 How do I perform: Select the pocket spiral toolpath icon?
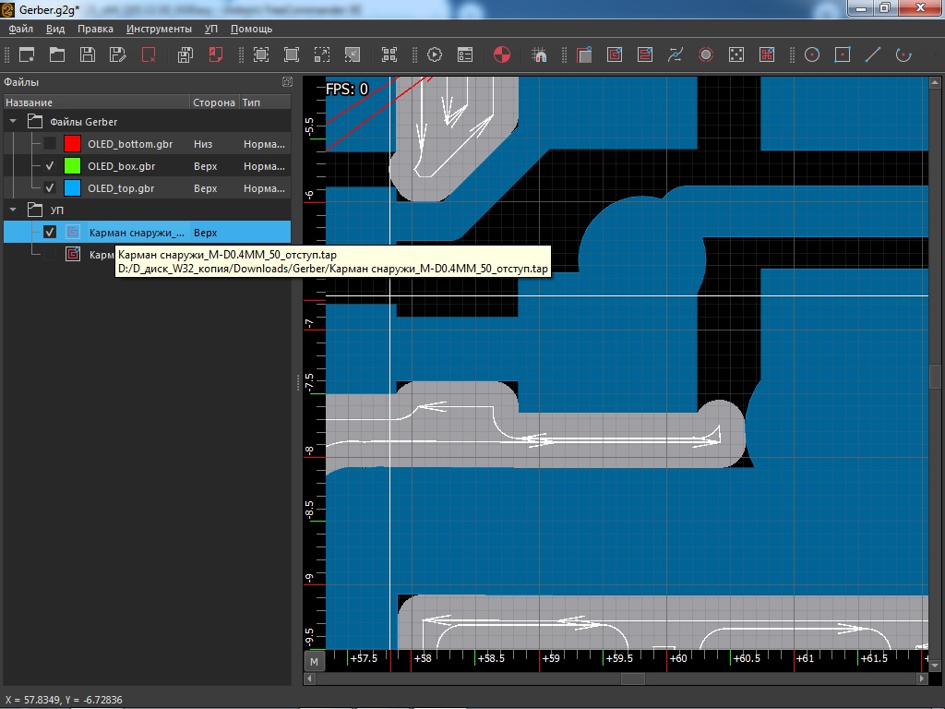coord(615,54)
